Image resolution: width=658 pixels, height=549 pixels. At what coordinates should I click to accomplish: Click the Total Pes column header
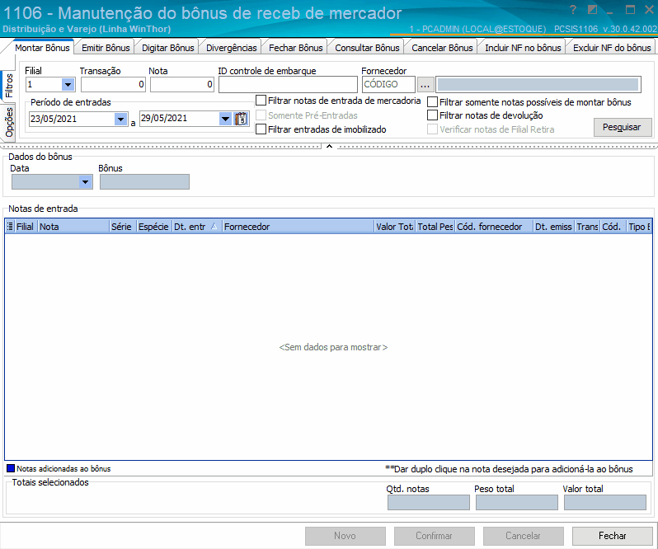coord(435,227)
